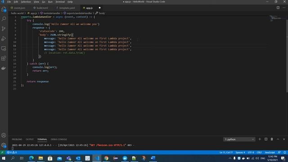Open the Terminal menu
Image resolution: width=288 pixels, height=162 pixels.
pos(60,2)
